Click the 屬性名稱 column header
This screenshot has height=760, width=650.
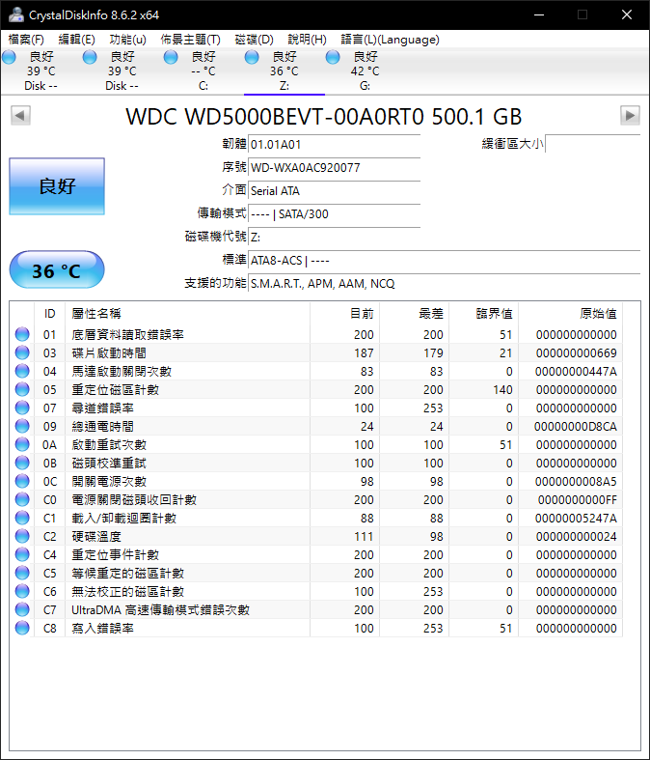[x=187, y=314]
